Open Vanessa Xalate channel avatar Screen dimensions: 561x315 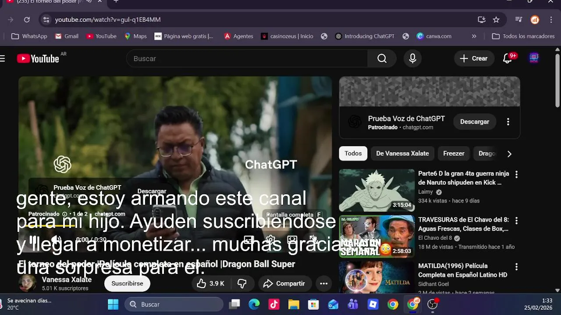click(27, 283)
